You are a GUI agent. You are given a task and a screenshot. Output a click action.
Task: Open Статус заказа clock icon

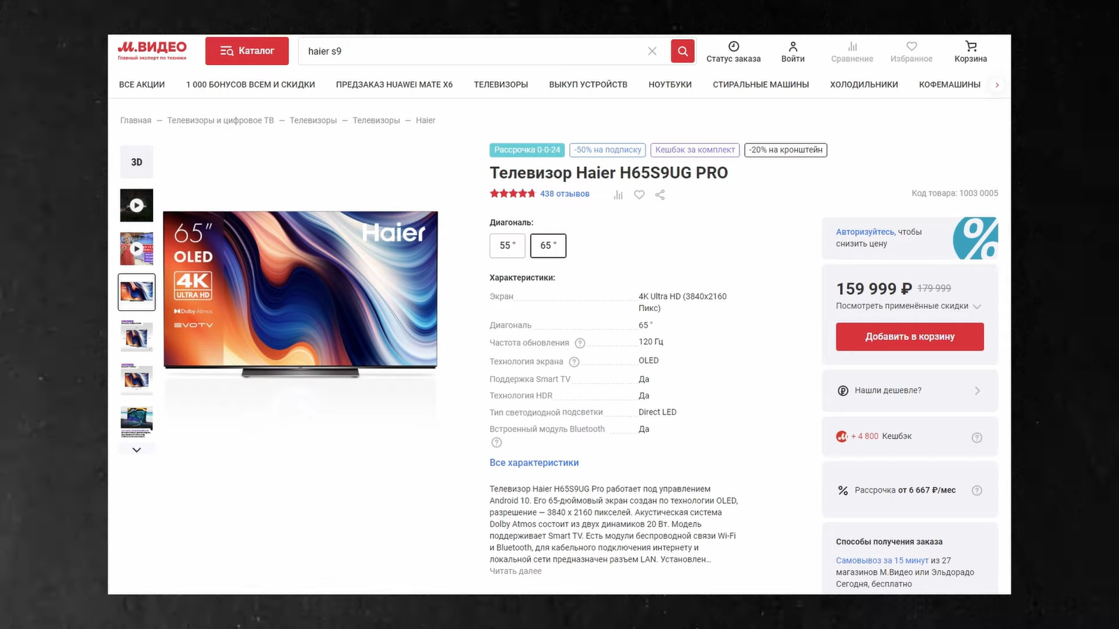coord(734,47)
